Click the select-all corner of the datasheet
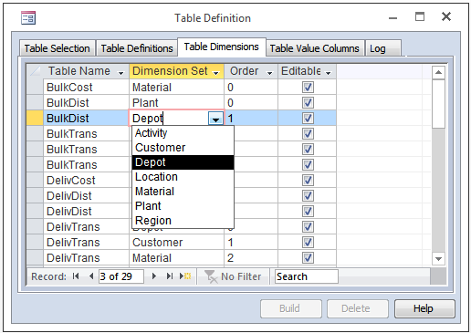 point(35,71)
